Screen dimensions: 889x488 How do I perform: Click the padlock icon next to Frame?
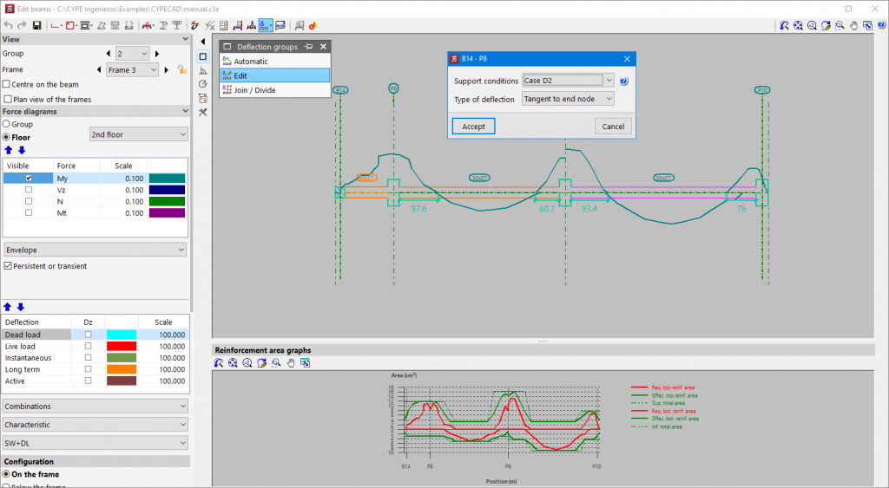[x=181, y=69]
